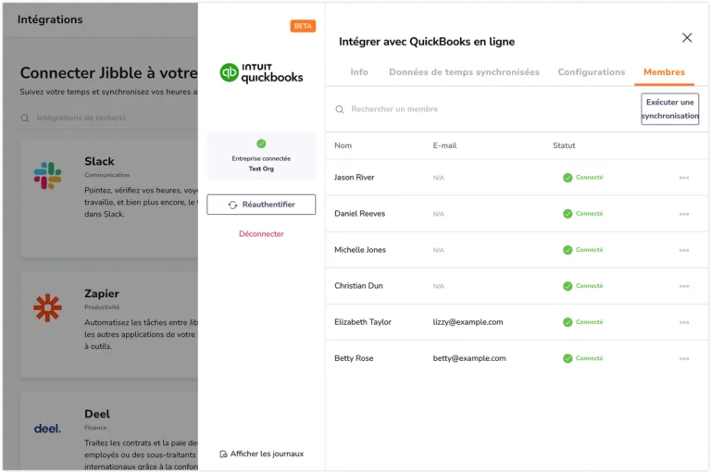Open more options for Jason River
The image size is (711, 473).
(684, 178)
